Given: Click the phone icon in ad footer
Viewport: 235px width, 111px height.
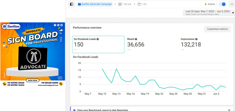Looking at the screenshot, I should [x=5, y=84].
